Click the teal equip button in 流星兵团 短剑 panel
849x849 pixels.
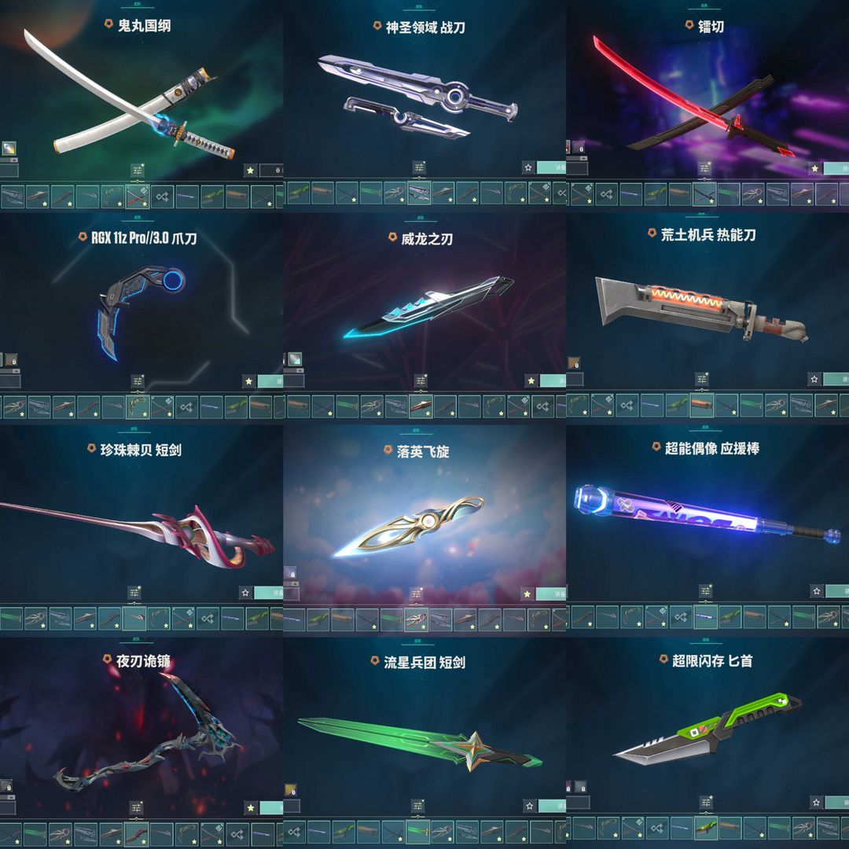(x=553, y=806)
